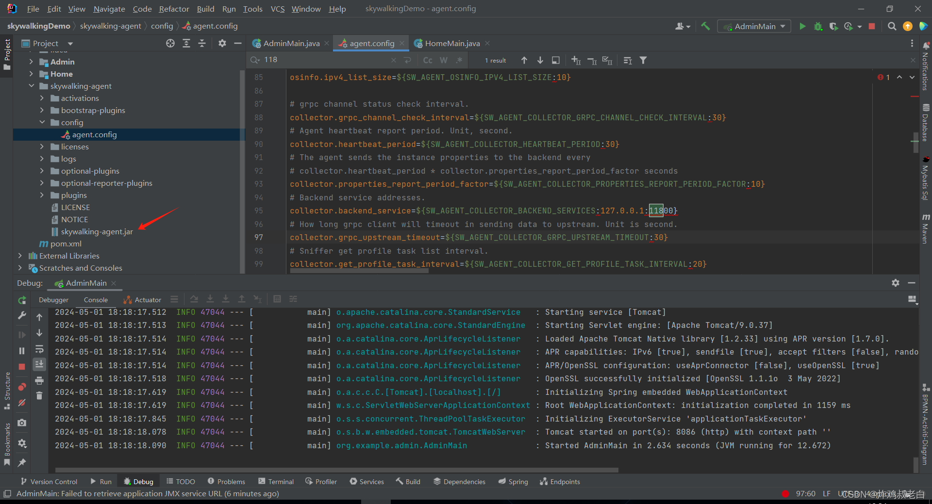
Task: Toggle scroll to end in console
Action: click(x=39, y=364)
